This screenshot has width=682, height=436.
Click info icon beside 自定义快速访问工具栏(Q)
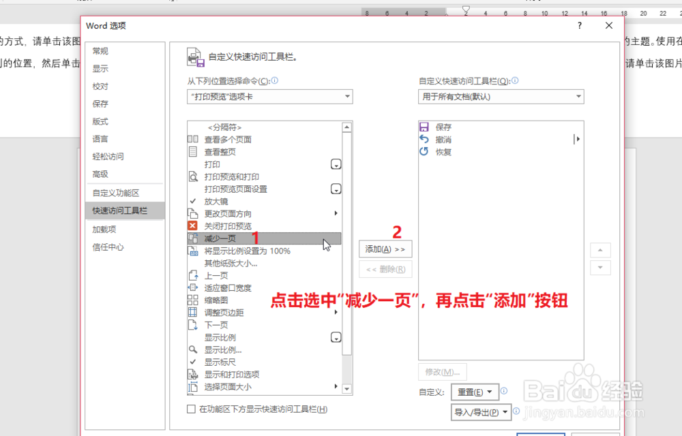pyautogui.click(x=515, y=80)
